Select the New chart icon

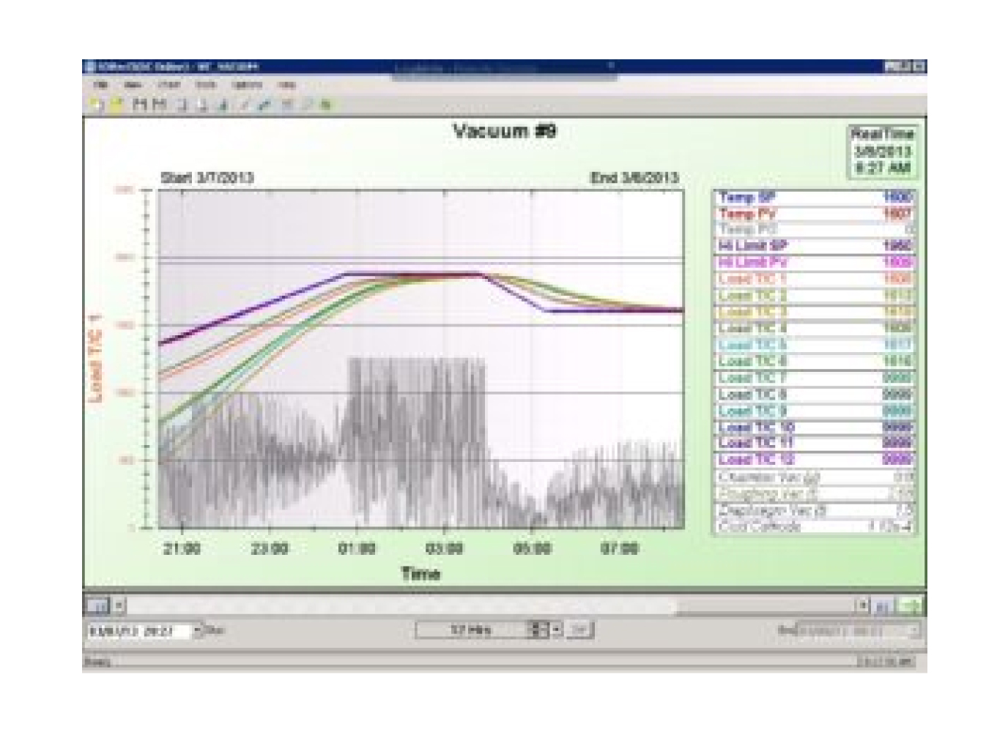click(x=94, y=104)
